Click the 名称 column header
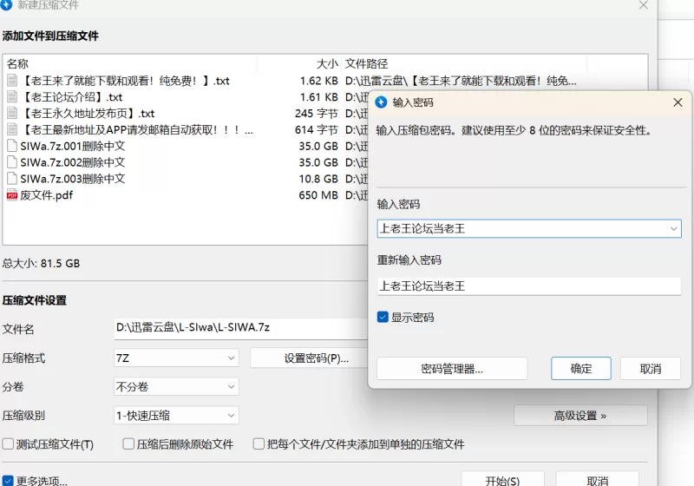694x486 pixels. pyautogui.click(x=18, y=63)
